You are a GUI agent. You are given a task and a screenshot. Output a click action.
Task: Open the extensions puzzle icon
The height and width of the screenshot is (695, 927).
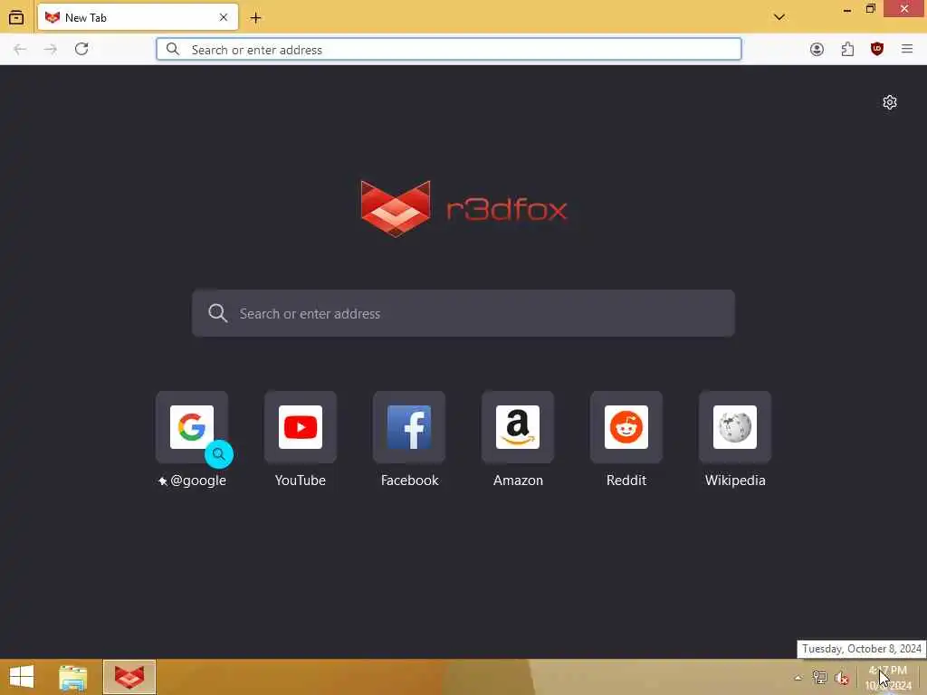coord(847,49)
